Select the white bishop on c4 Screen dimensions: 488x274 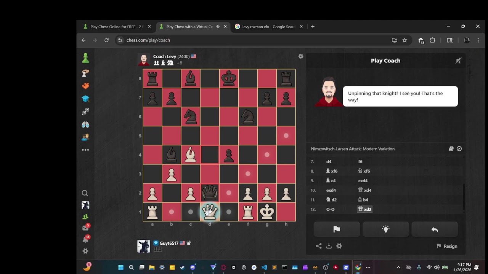click(191, 155)
